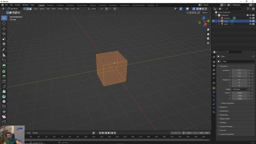Click the Play animation button
This screenshot has height=144, width=256.
pos(109,133)
